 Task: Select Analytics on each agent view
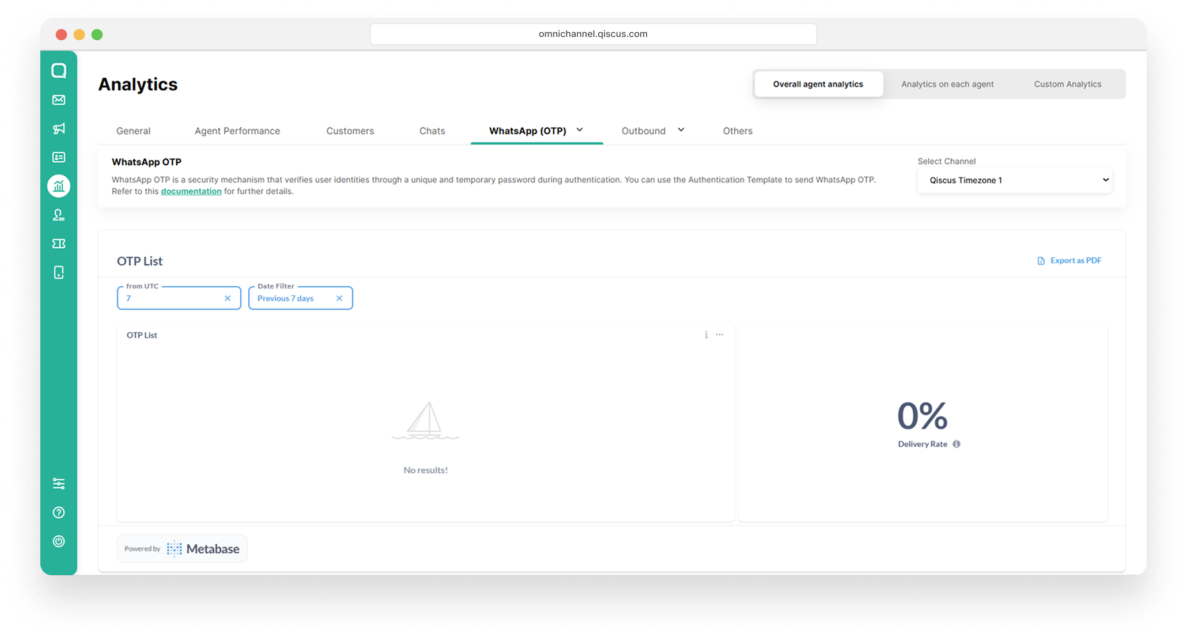[947, 84]
